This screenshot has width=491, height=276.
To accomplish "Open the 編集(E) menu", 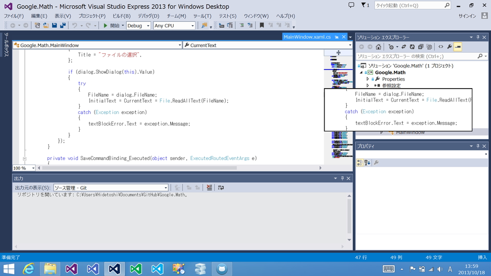I will click(x=39, y=16).
